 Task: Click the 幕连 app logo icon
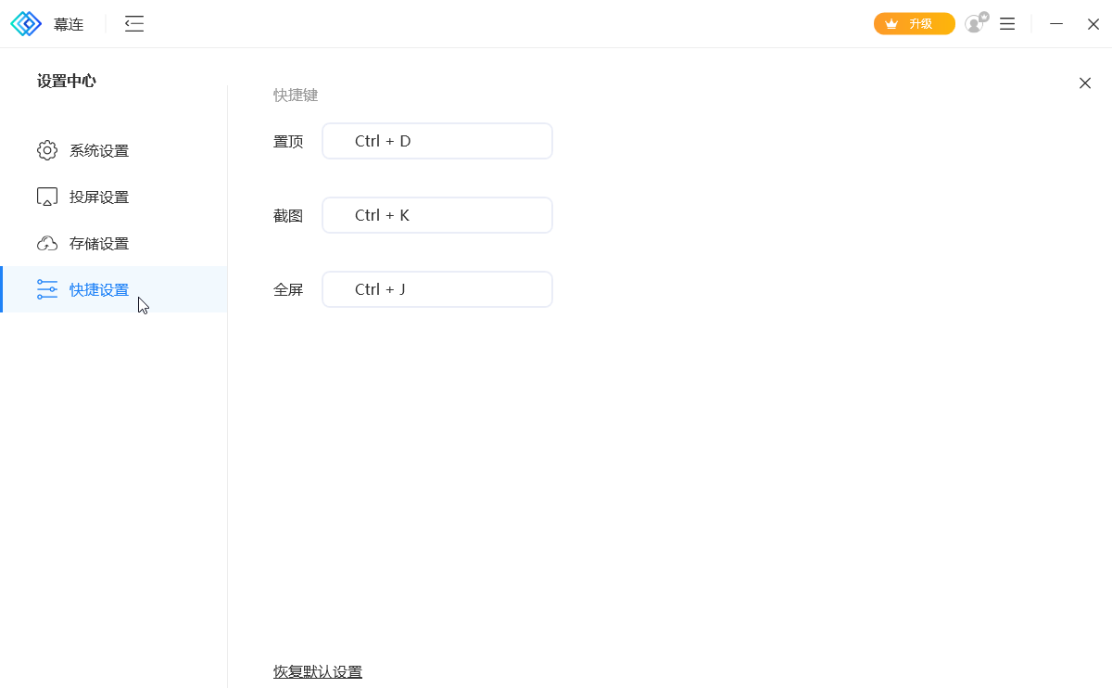tap(27, 23)
